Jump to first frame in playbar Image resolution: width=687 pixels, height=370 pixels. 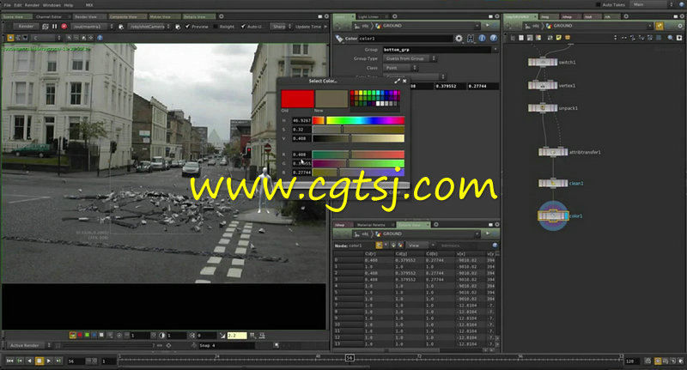pyautogui.click(x=9, y=361)
